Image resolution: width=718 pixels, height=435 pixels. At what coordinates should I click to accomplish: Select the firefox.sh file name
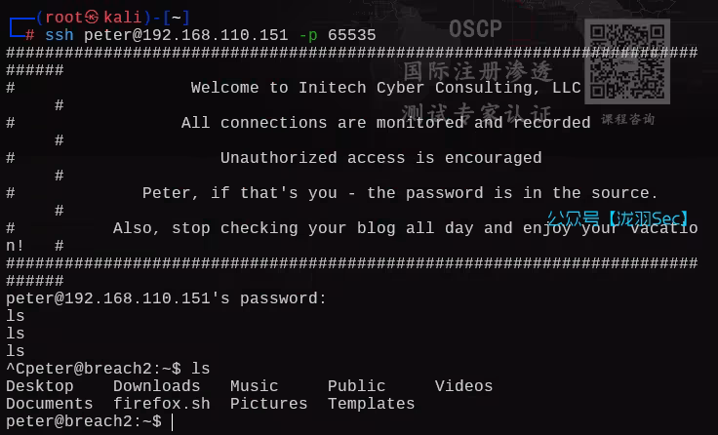pos(162,404)
